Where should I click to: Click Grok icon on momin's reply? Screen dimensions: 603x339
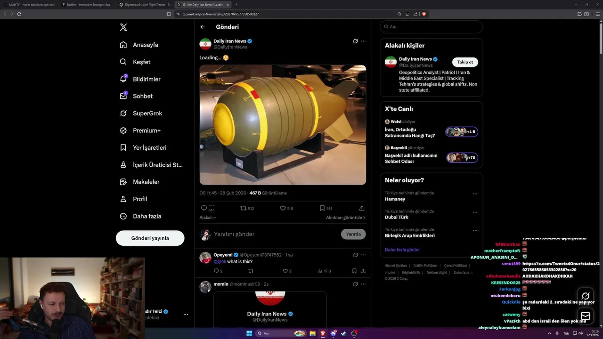[x=356, y=284]
